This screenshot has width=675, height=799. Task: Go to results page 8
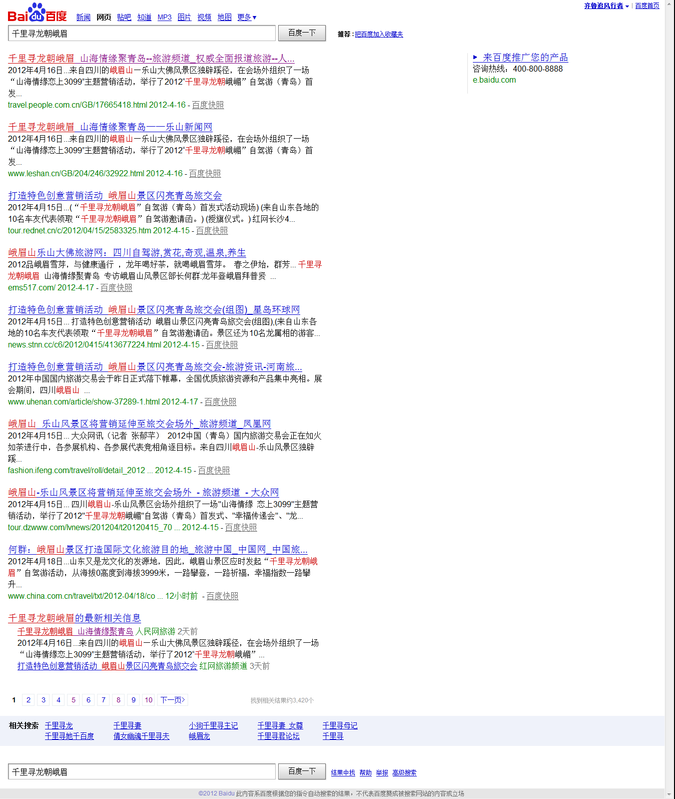(119, 700)
